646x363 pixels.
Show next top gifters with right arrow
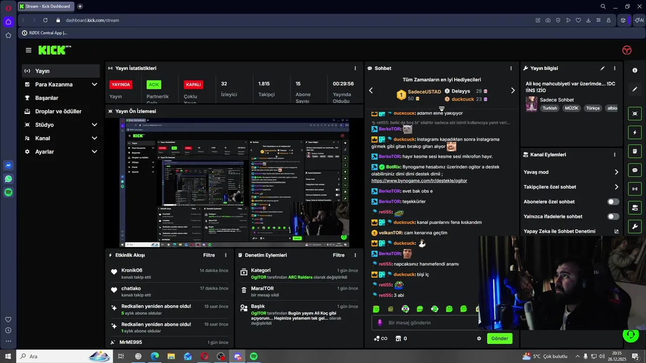pos(513,91)
